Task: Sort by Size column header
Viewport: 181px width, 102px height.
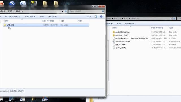Action: point(80,21)
